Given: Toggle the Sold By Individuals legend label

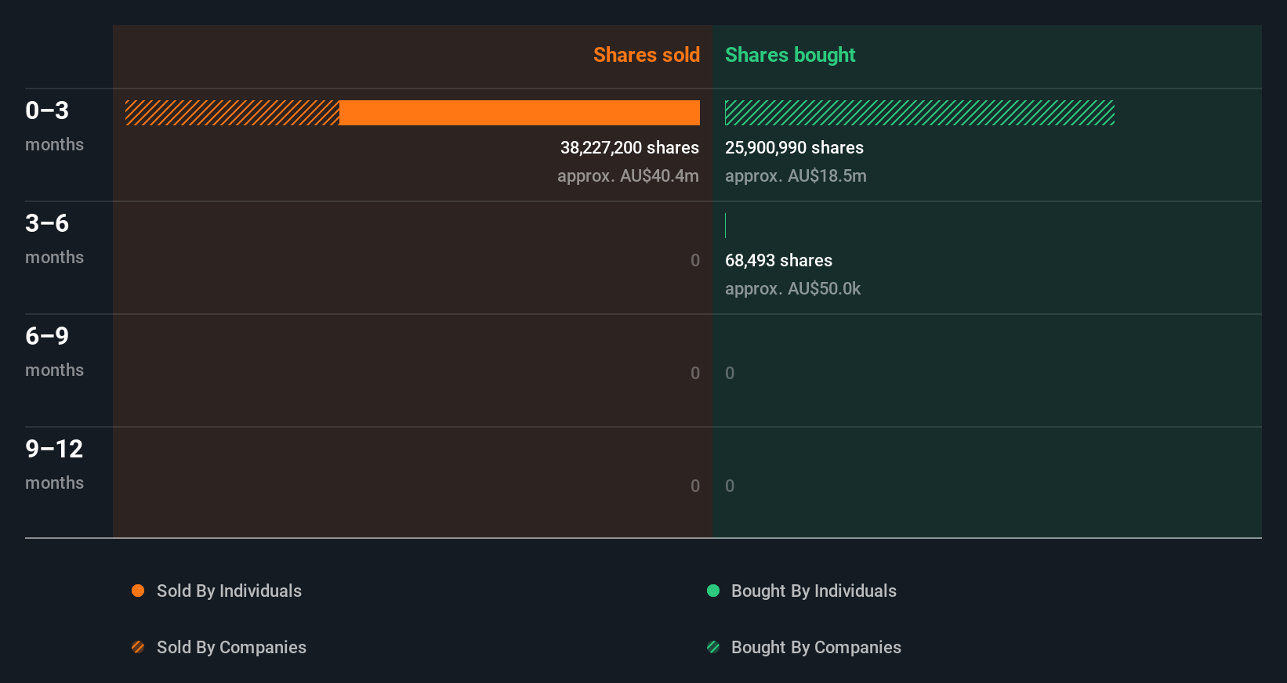Looking at the screenshot, I should [x=229, y=591].
